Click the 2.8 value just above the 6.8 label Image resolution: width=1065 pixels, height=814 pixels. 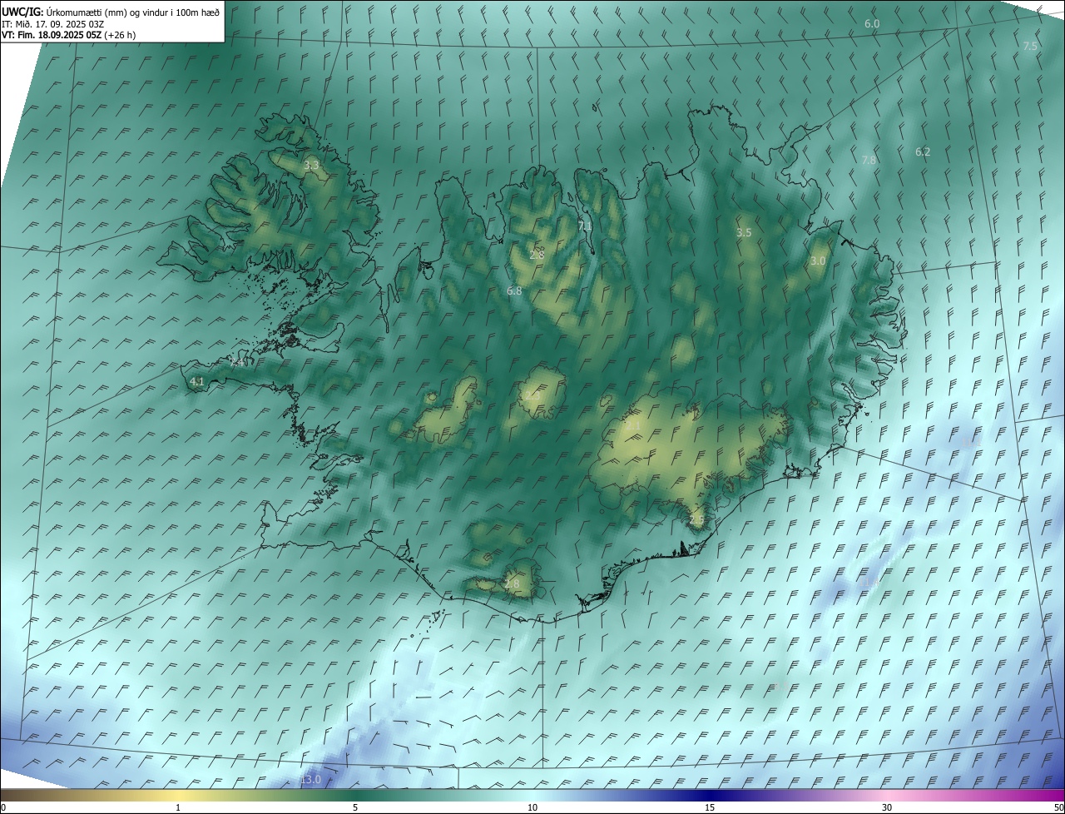(537, 255)
